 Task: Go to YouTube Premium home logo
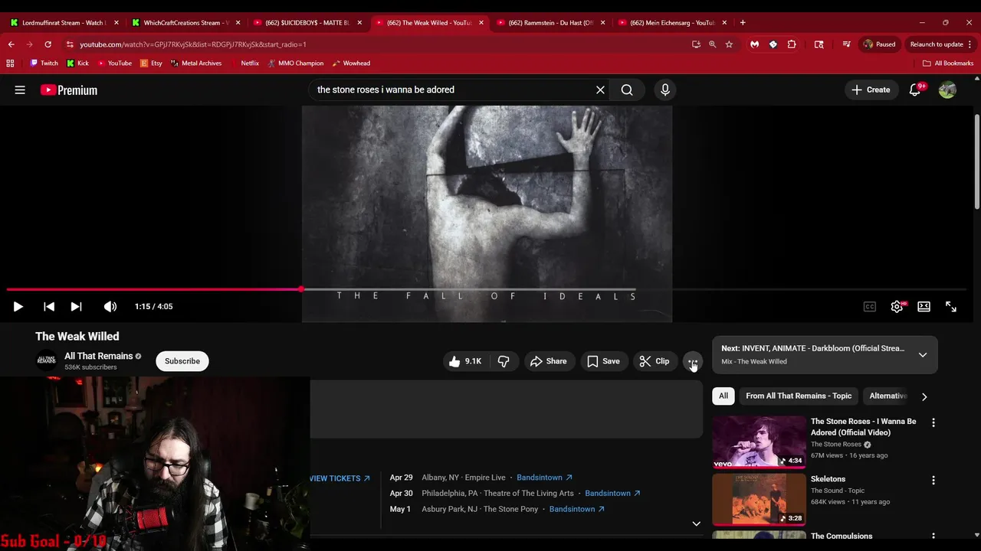point(69,90)
